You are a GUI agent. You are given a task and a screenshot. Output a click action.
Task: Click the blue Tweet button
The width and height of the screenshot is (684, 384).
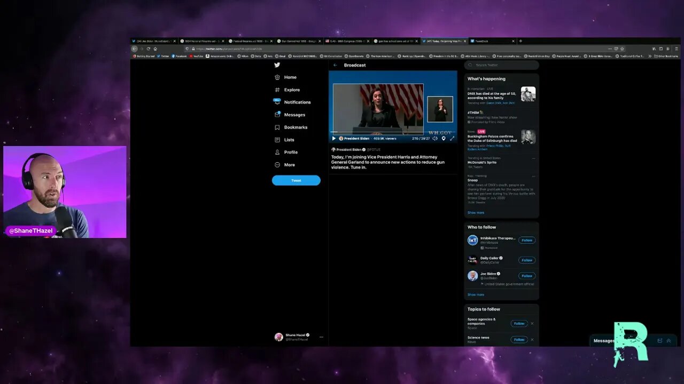pos(296,180)
